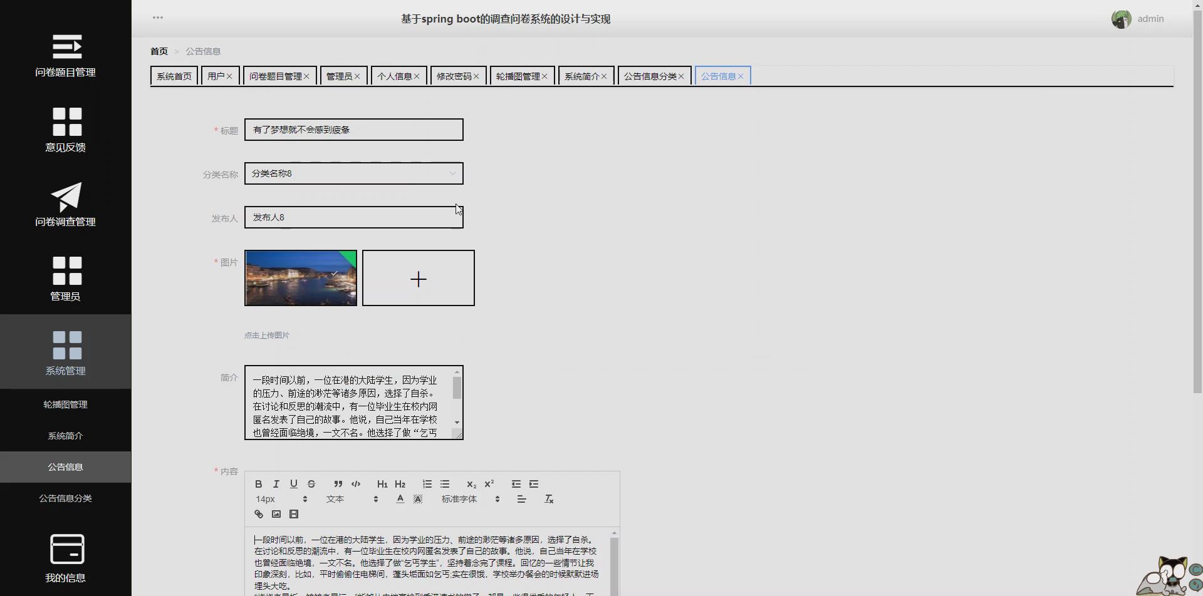Toggle blockquote formatting in the editor

click(x=338, y=483)
